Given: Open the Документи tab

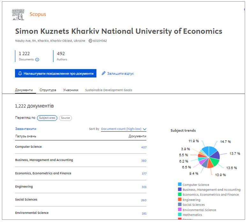Looking at the screenshot, I should coord(24,90).
